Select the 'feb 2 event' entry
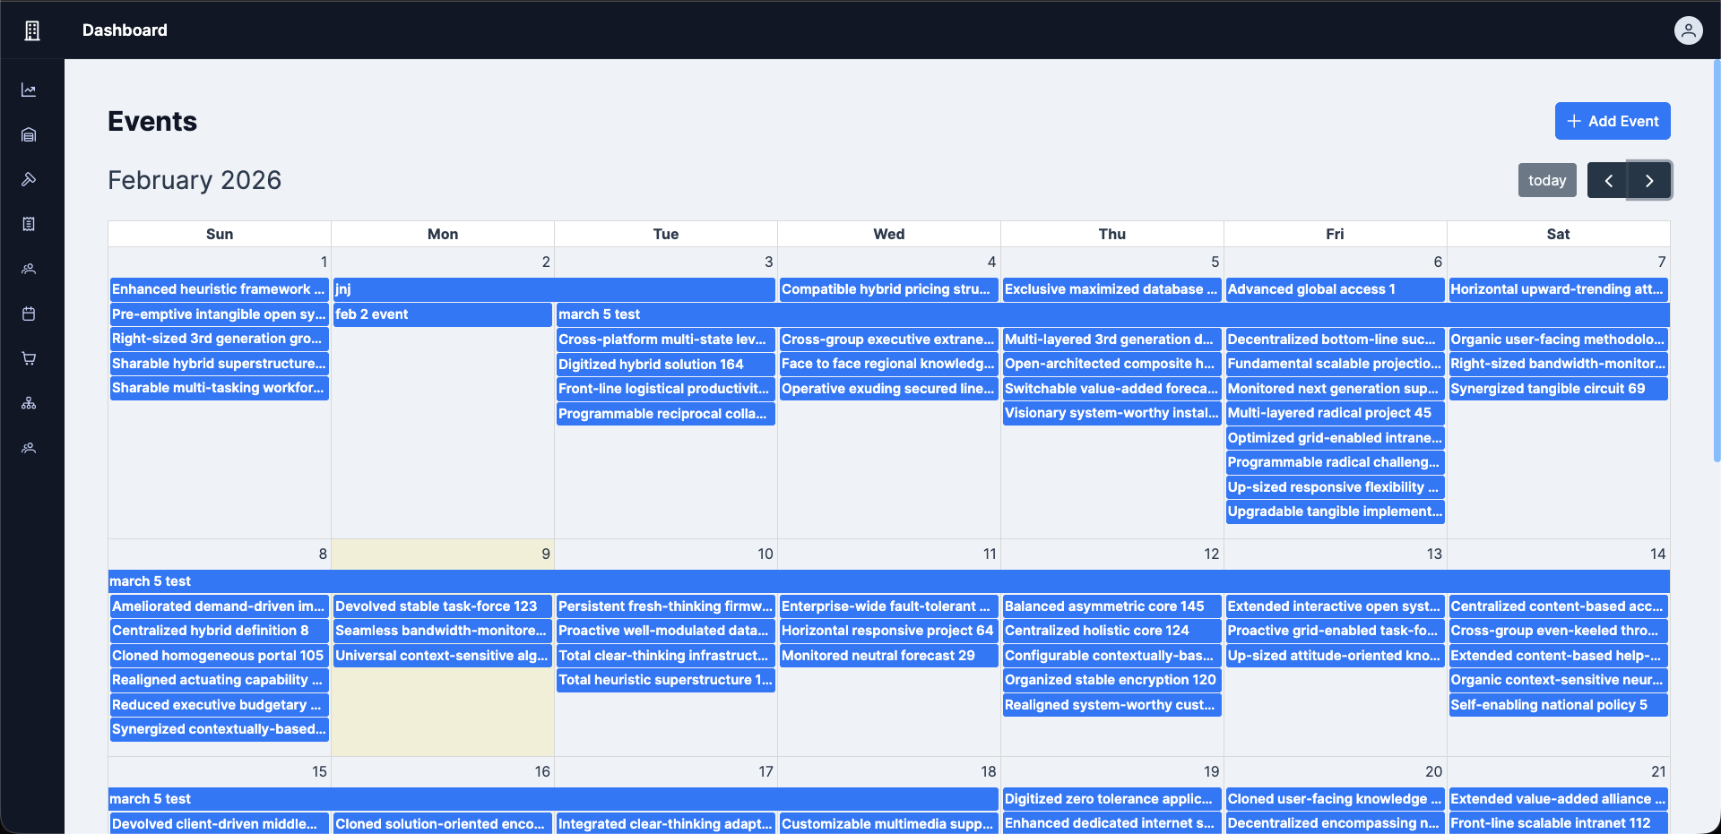1721x834 pixels. 442,314
